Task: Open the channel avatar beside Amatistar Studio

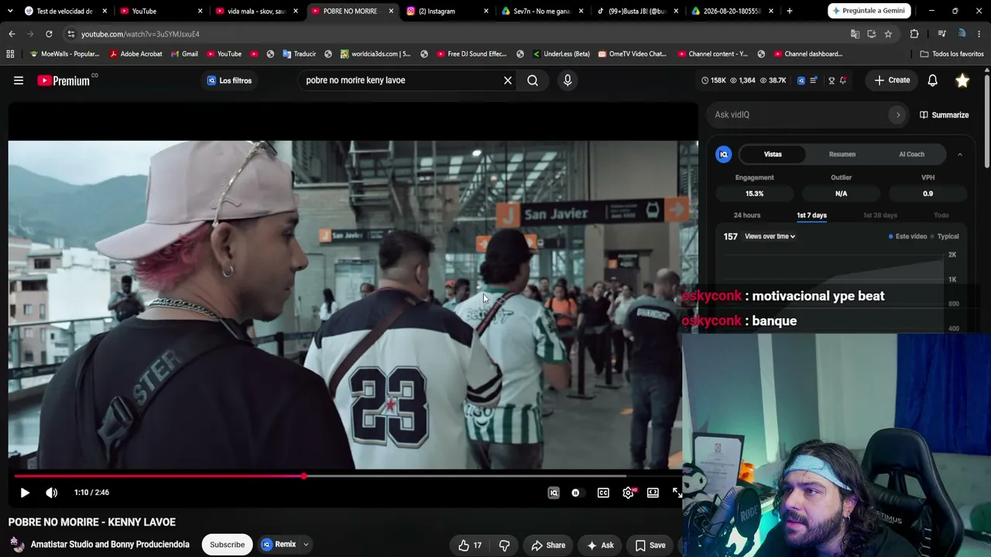Action: 17,545
